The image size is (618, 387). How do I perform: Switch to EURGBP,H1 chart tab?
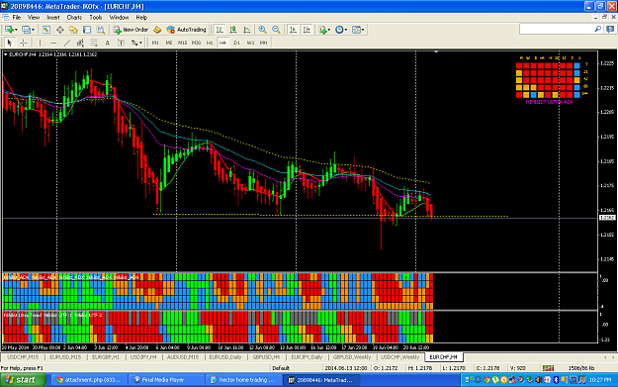(105, 357)
